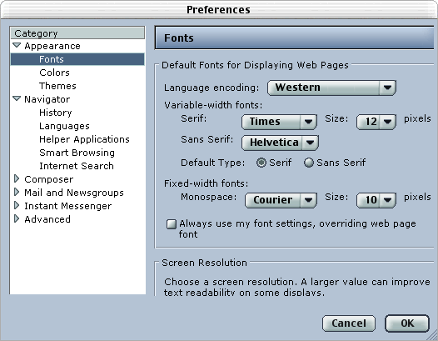
Task: Open the fixed-width size 10 dropdown
Action: [376, 200]
